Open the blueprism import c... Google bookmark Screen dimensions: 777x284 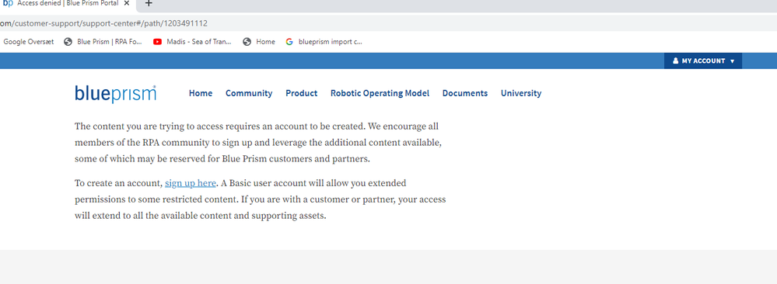(x=324, y=42)
